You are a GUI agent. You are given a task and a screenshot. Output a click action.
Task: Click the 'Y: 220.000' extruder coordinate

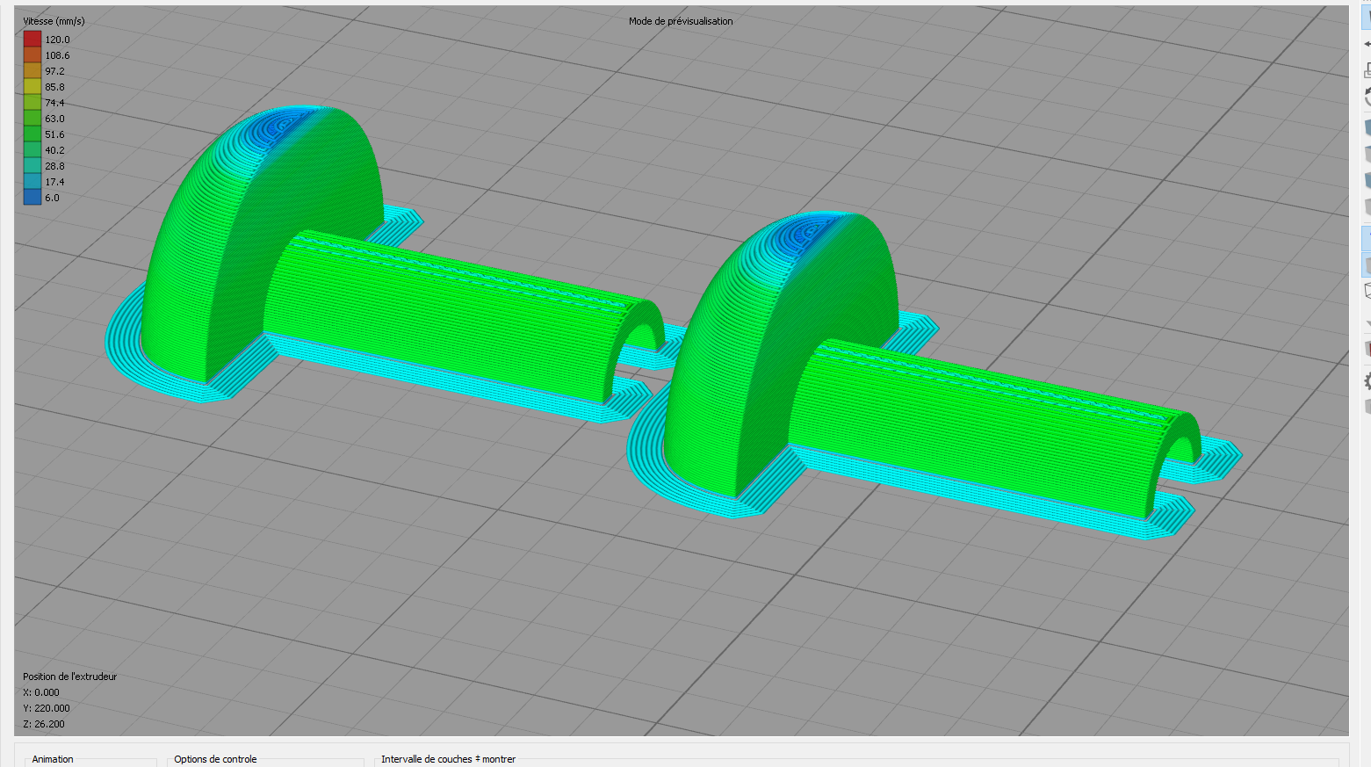point(47,708)
